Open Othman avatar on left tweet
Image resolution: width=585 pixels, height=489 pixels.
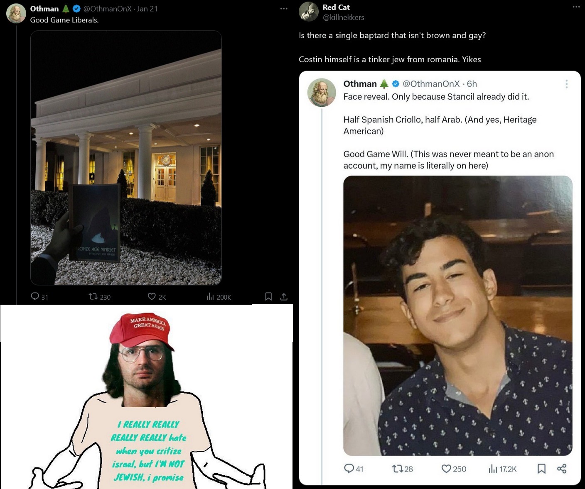pos(16,13)
